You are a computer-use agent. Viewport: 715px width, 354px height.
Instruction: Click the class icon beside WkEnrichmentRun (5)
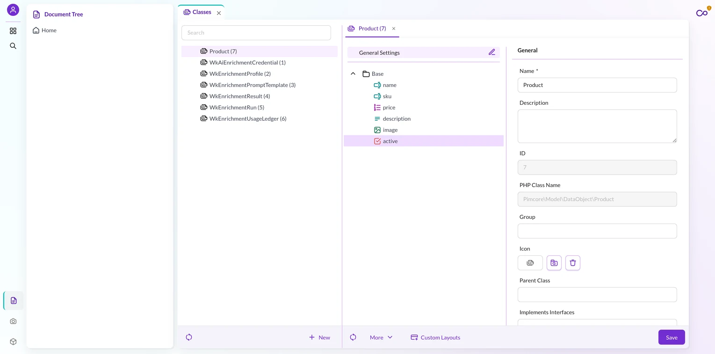(x=204, y=107)
